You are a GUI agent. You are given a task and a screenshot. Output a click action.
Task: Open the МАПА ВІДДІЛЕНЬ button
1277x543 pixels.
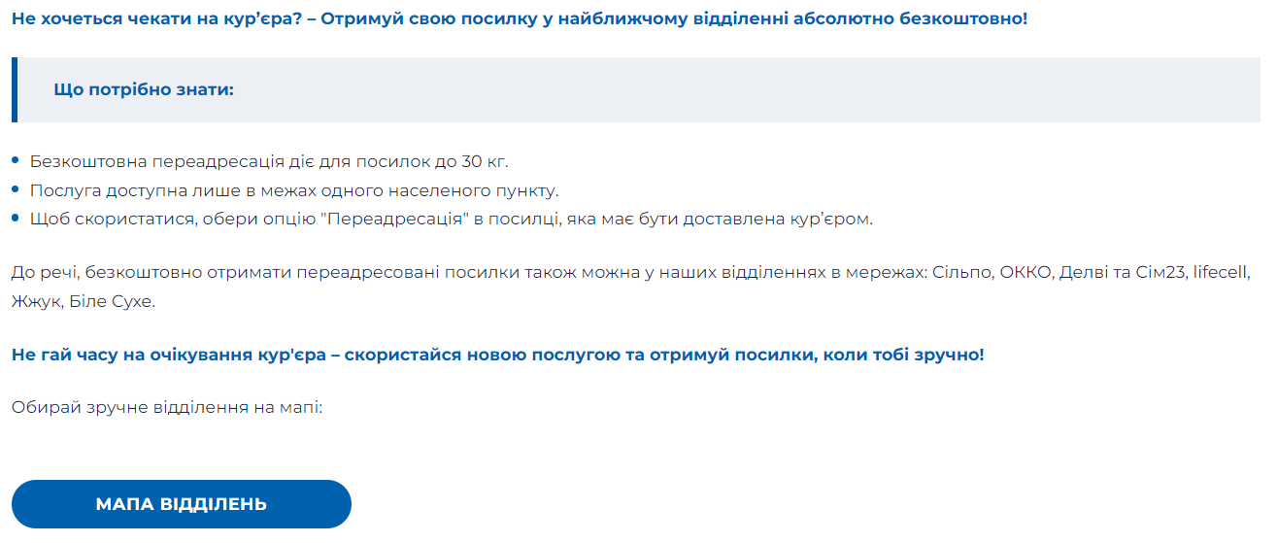point(182,504)
